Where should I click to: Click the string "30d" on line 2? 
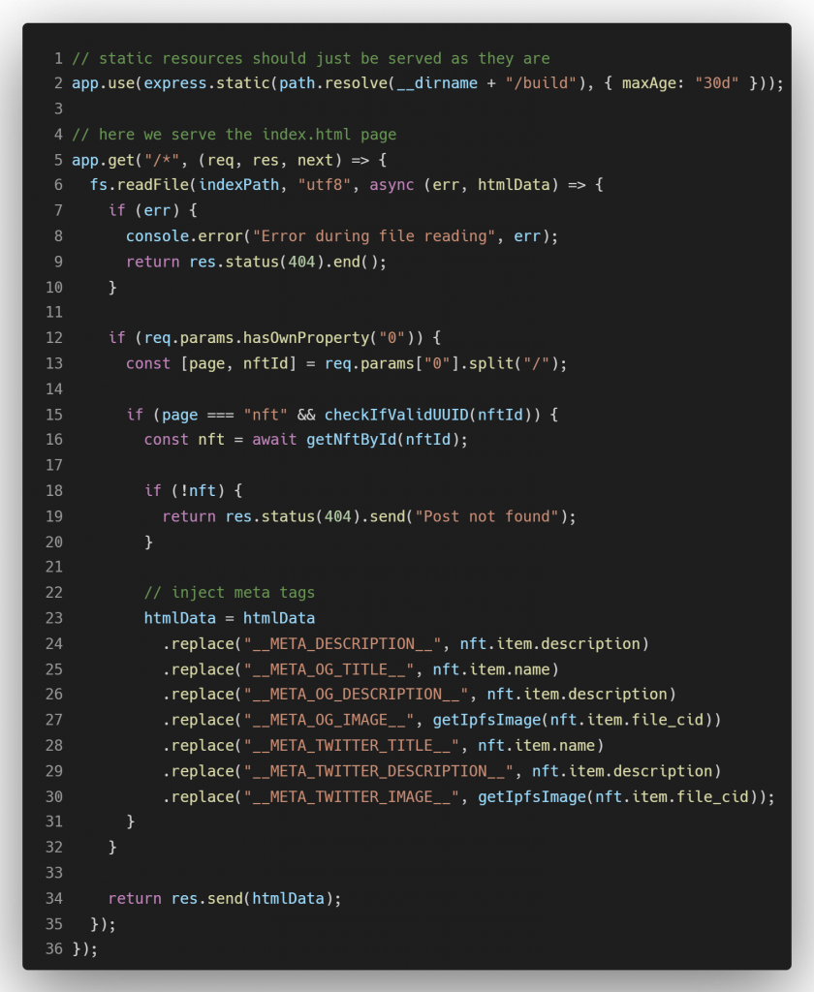pyautogui.click(x=716, y=83)
